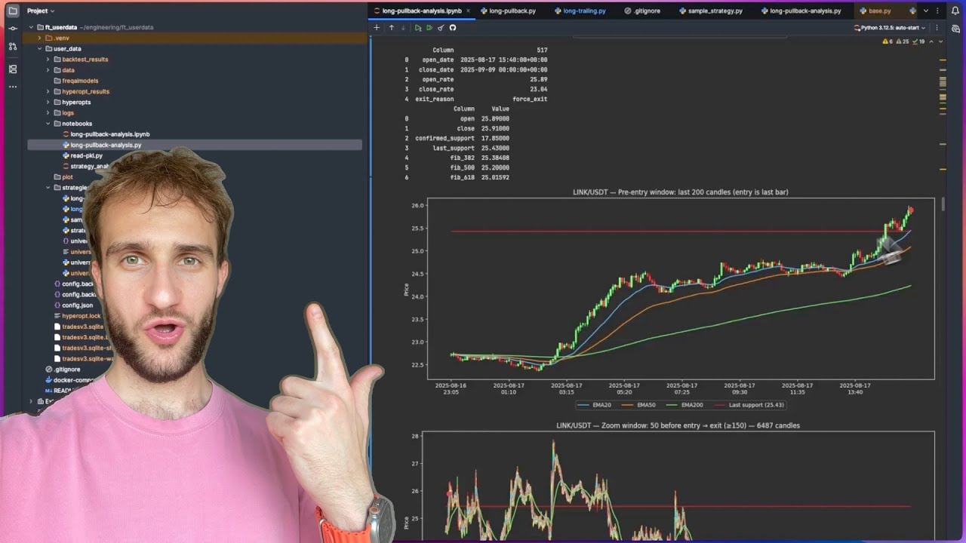Screen dimensions: 966x543
Task: Click the errors count indicator 6
Action: 888,41
